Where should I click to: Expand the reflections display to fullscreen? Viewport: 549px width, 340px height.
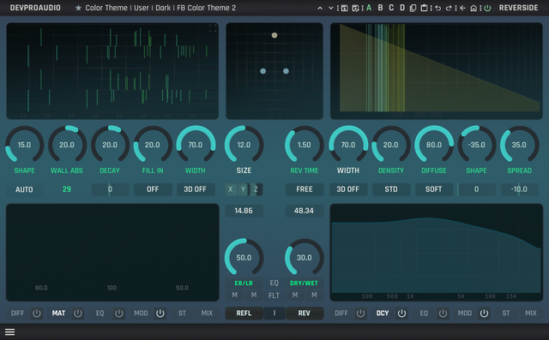click(213, 28)
